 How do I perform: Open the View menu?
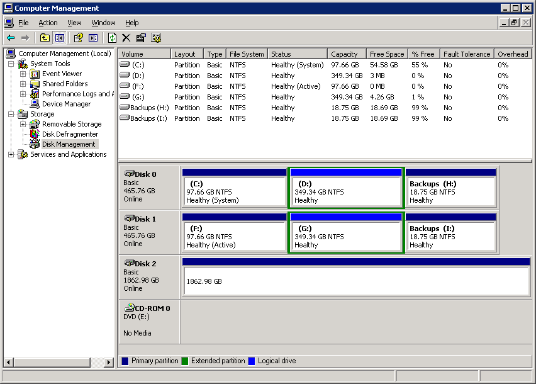click(74, 23)
